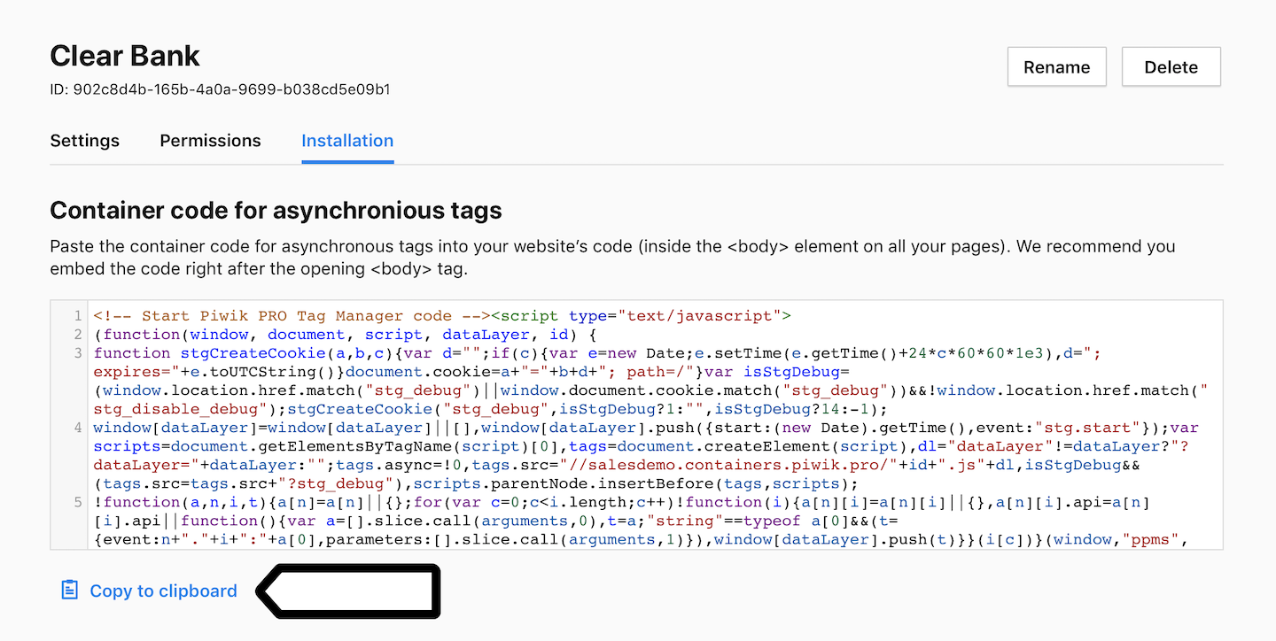Click the container ID text under title

(x=220, y=89)
